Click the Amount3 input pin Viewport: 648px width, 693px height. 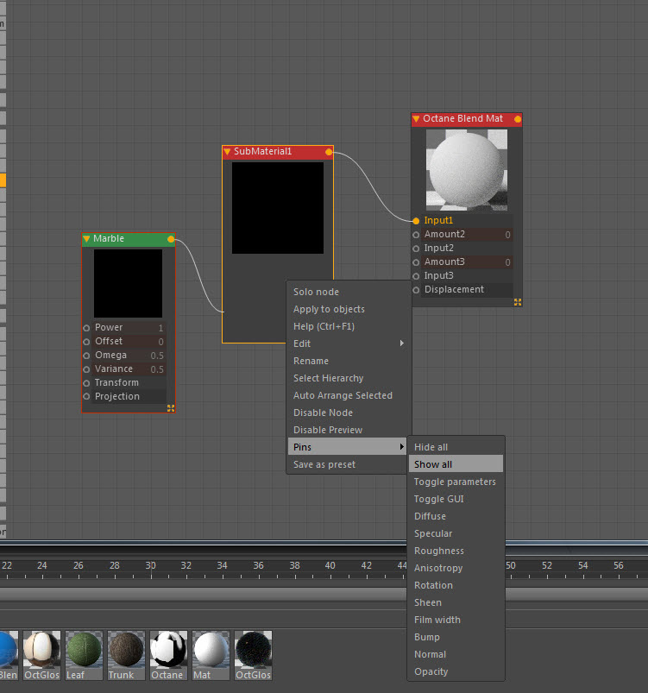coord(416,262)
